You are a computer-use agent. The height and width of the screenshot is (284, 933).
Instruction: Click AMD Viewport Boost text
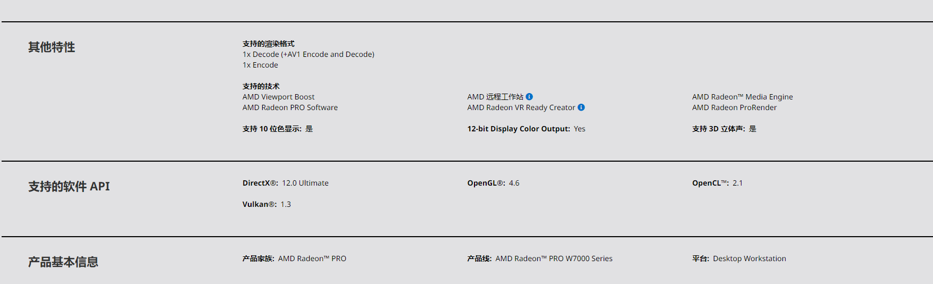278,97
